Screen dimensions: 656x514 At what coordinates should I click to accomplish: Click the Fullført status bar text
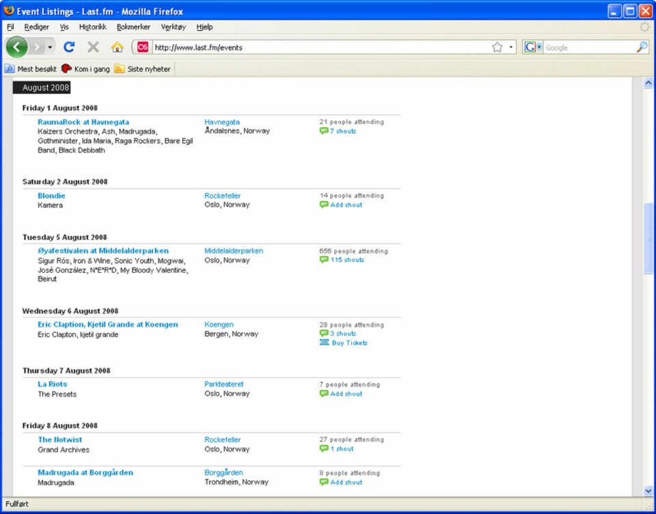pyautogui.click(x=17, y=504)
